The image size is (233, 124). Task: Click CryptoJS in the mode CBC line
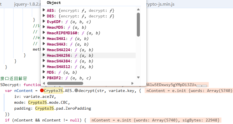tap(38, 102)
